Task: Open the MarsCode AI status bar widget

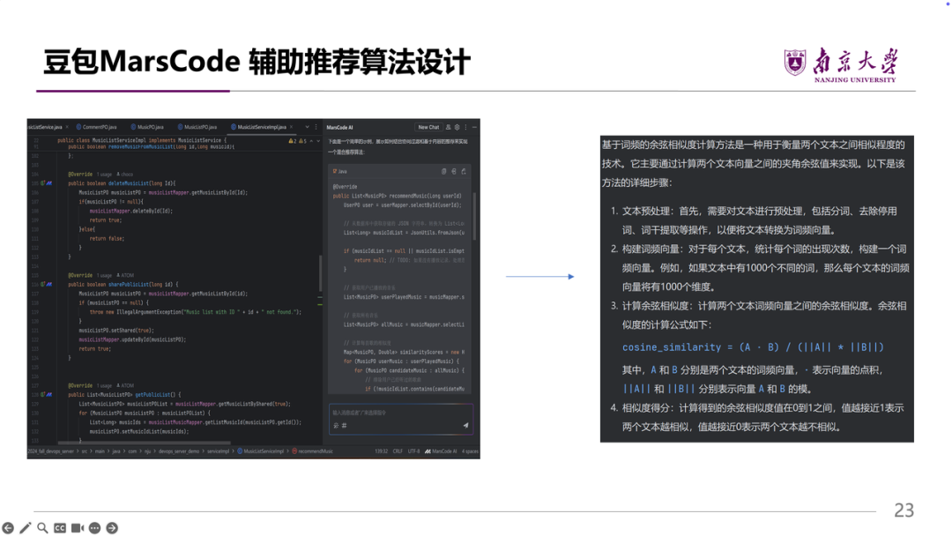Action: pos(441,451)
